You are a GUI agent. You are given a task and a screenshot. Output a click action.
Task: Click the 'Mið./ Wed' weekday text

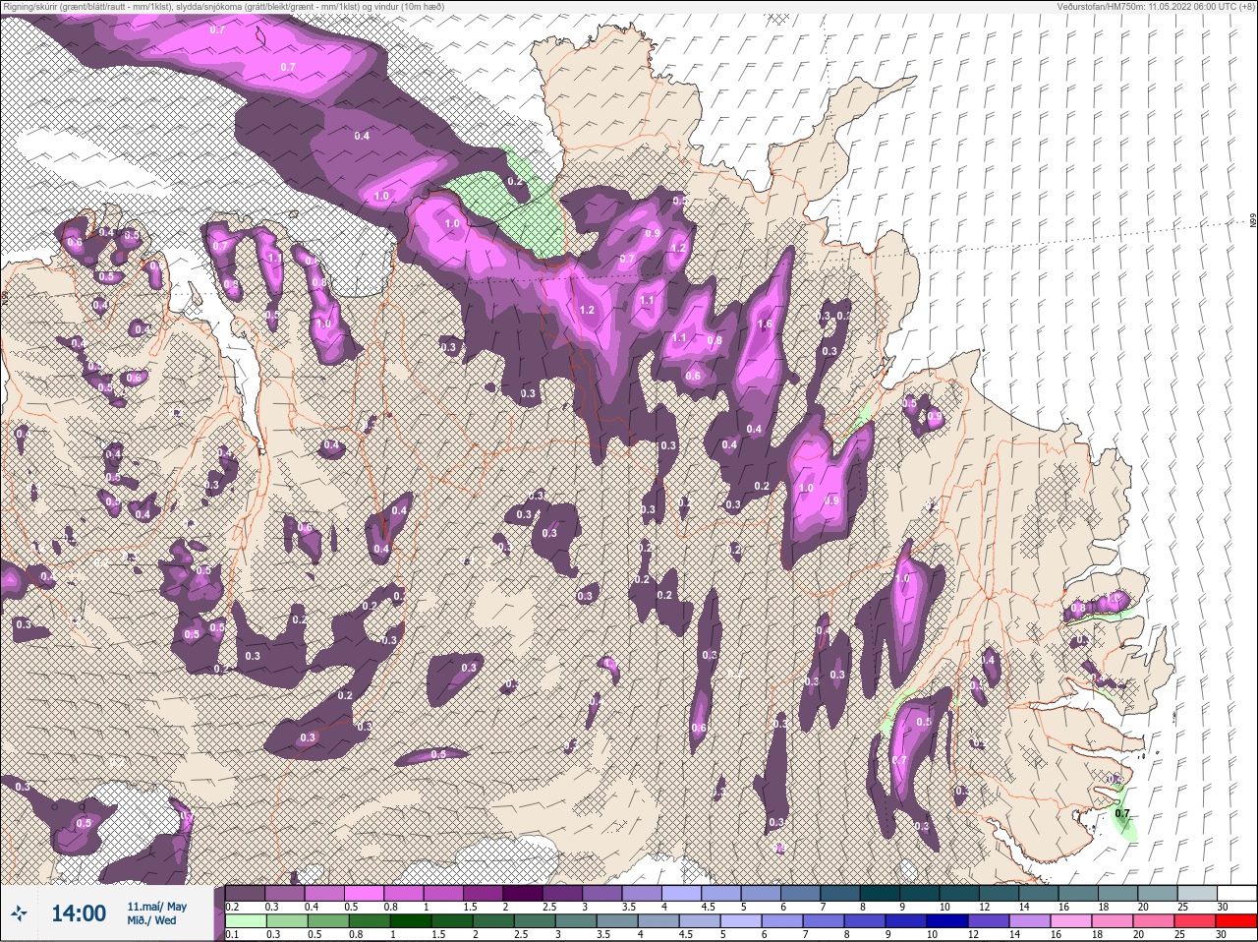pyautogui.click(x=151, y=920)
